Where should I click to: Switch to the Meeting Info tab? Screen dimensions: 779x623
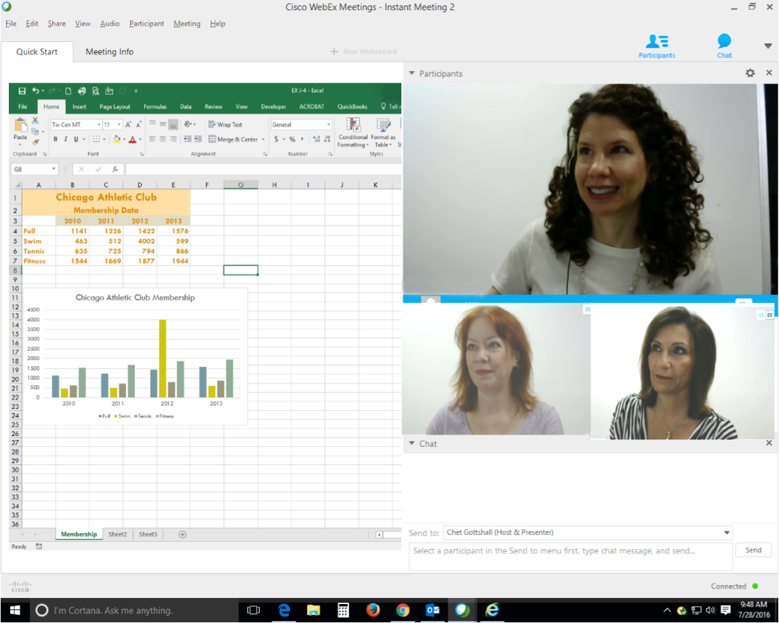point(109,51)
